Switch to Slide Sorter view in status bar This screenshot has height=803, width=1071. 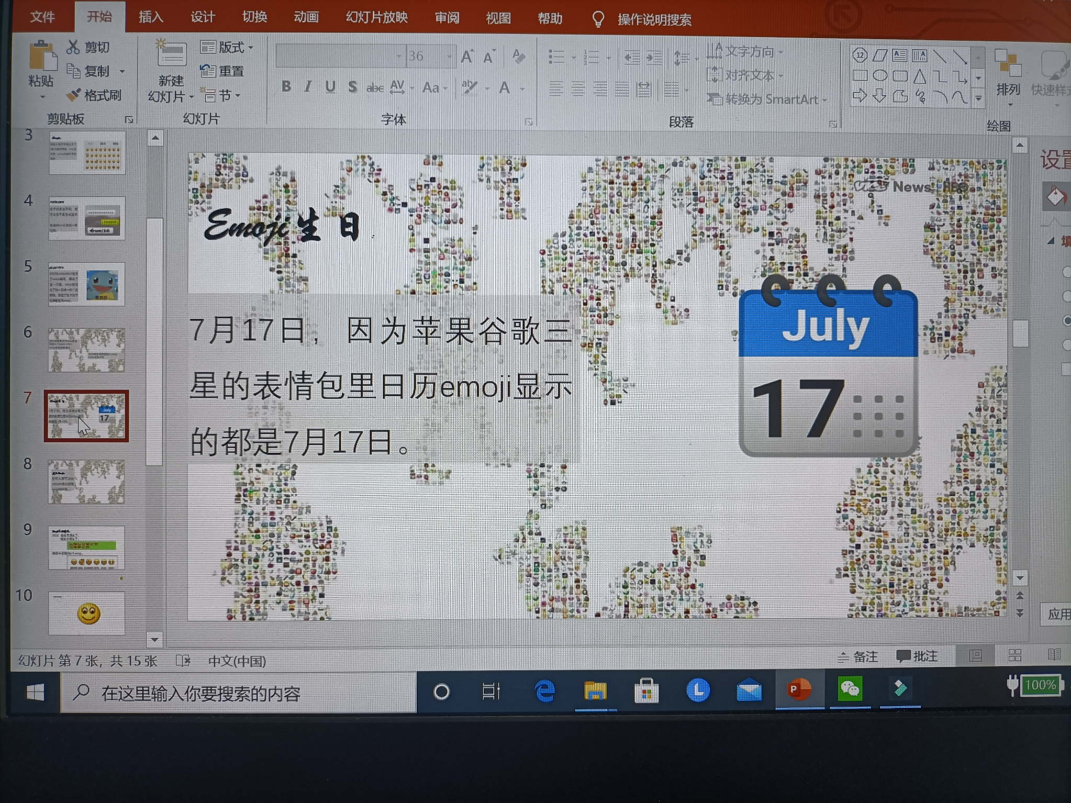[1015, 655]
